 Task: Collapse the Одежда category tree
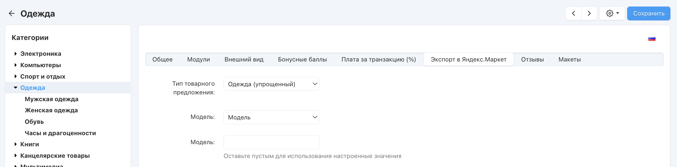click(x=16, y=88)
